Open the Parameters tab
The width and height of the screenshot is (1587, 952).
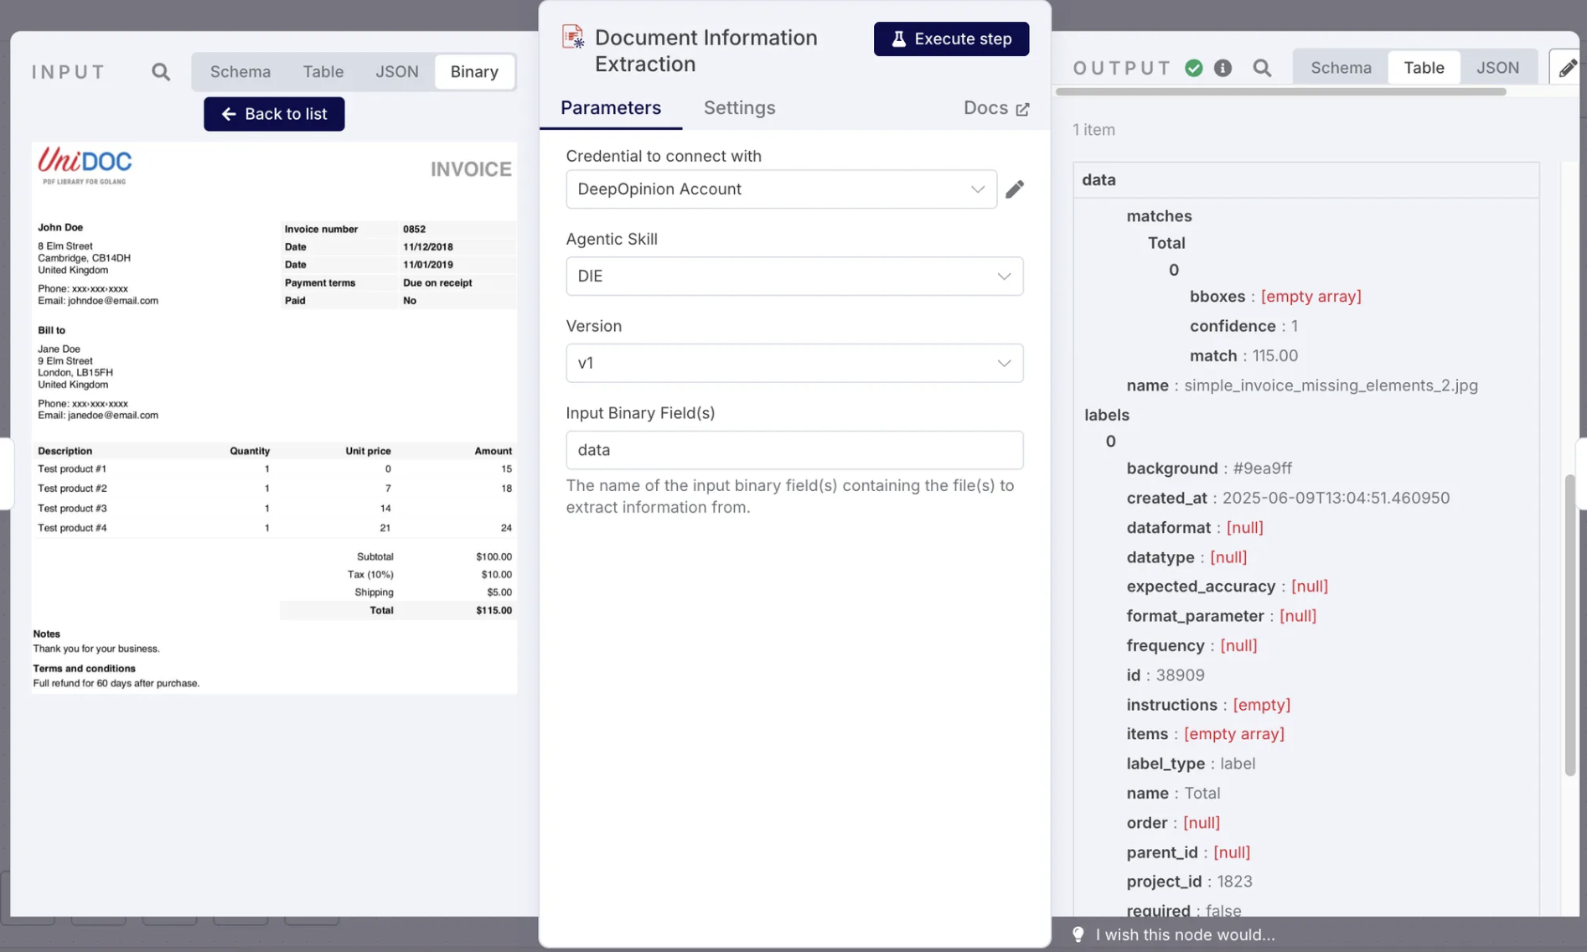[611, 108]
